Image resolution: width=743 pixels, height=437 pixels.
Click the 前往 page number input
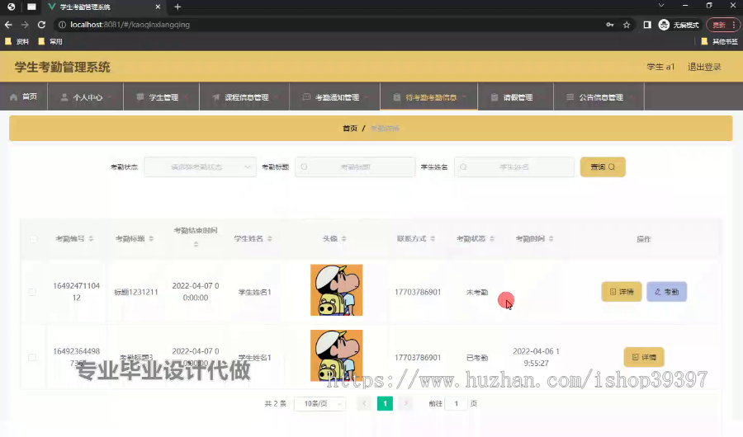coord(457,404)
